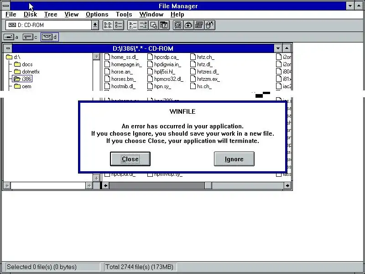The height and width of the screenshot is (274, 365).
Task: Open the Window menu
Action: click(151, 15)
